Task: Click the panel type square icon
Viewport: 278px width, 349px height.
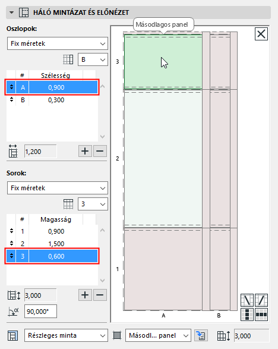Action: tap(117, 335)
